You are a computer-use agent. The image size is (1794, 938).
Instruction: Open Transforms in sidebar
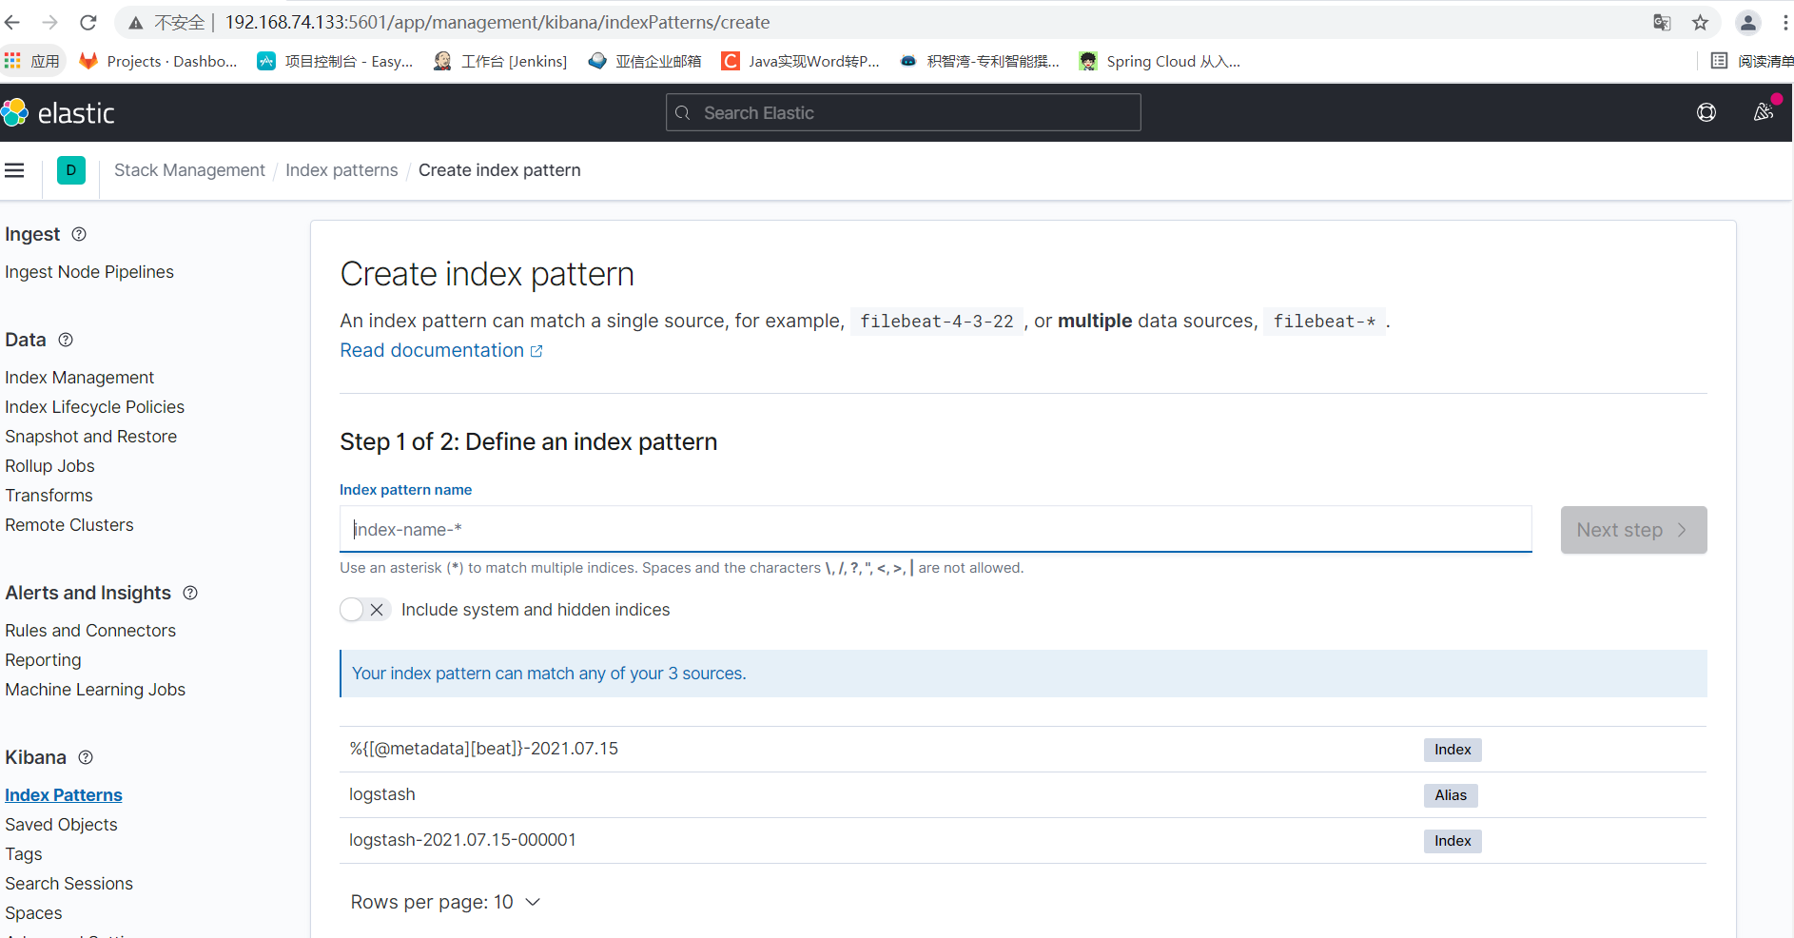[49, 496]
